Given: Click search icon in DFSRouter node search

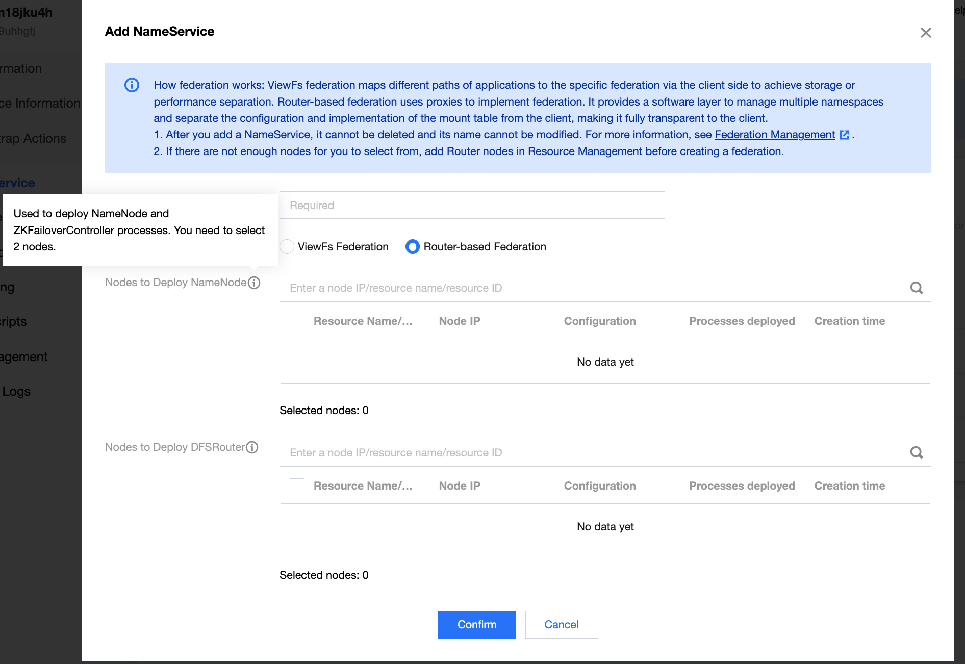Looking at the screenshot, I should click(916, 453).
